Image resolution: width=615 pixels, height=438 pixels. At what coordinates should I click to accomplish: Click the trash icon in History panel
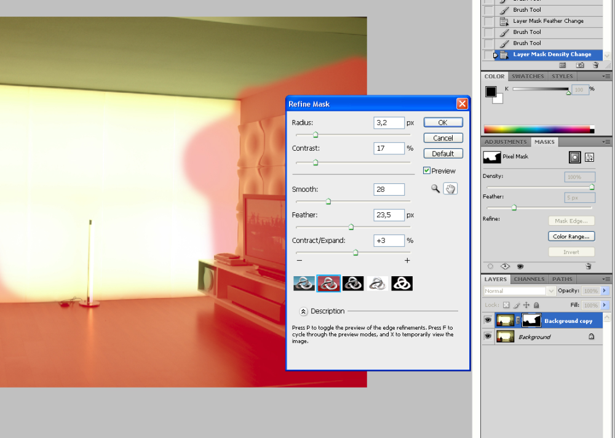(x=597, y=65)
